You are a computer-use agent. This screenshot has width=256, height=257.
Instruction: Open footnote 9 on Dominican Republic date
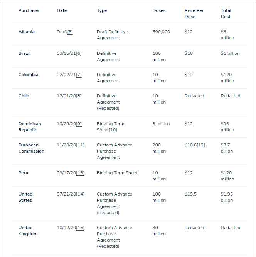(79, 124)
